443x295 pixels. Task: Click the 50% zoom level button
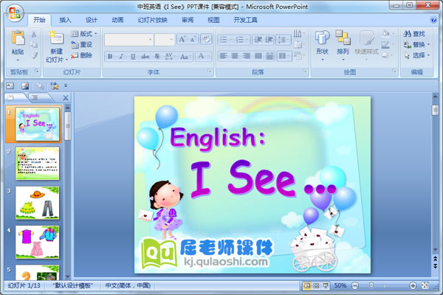(340, 285)
